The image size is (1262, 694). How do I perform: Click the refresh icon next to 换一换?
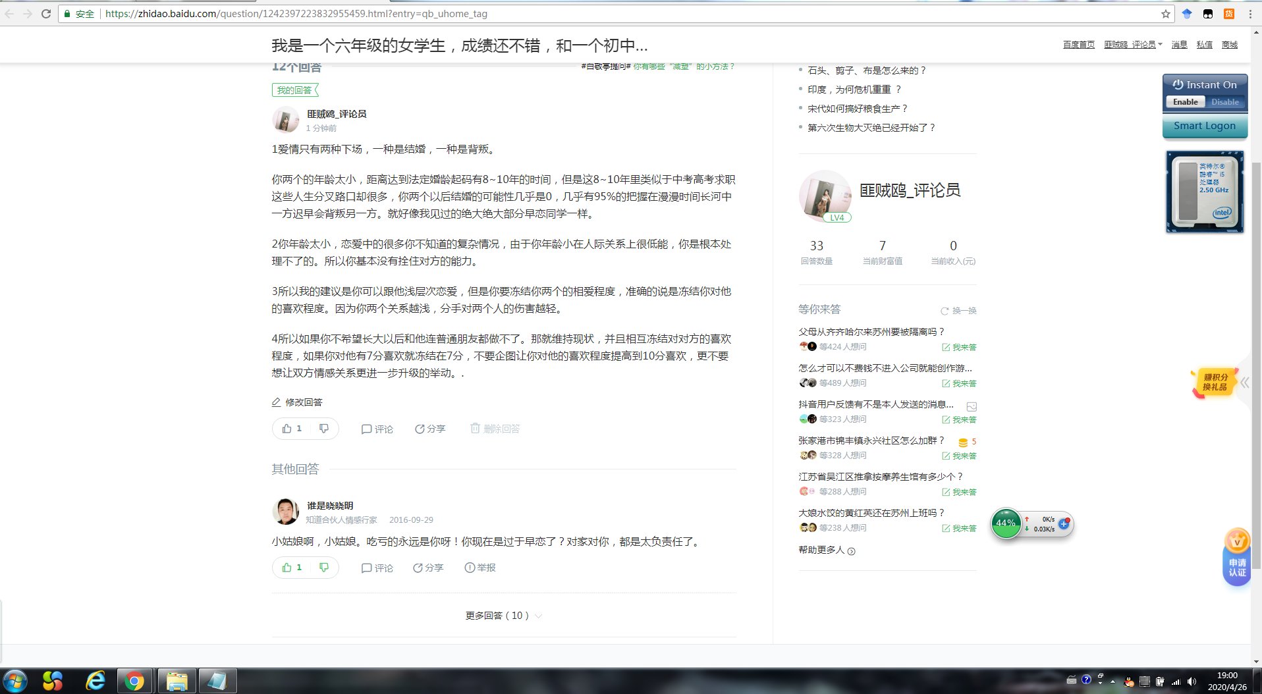coord(944,310)
